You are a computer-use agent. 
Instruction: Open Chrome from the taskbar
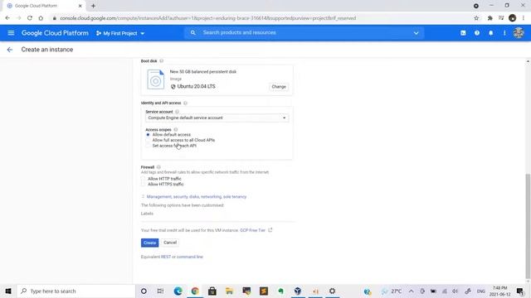pos(195,291)
